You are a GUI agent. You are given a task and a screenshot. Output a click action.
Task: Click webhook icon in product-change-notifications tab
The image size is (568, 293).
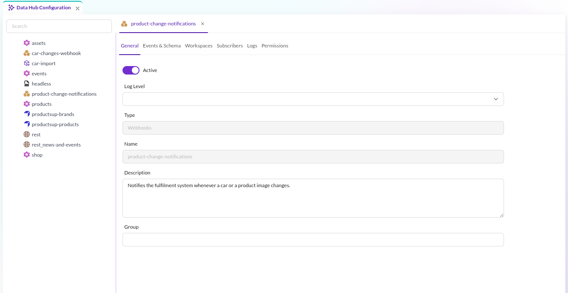coord(124,24)
